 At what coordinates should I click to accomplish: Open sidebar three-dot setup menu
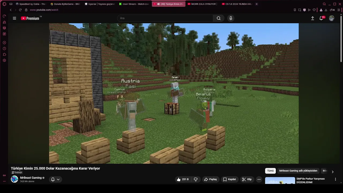point(4,181)
